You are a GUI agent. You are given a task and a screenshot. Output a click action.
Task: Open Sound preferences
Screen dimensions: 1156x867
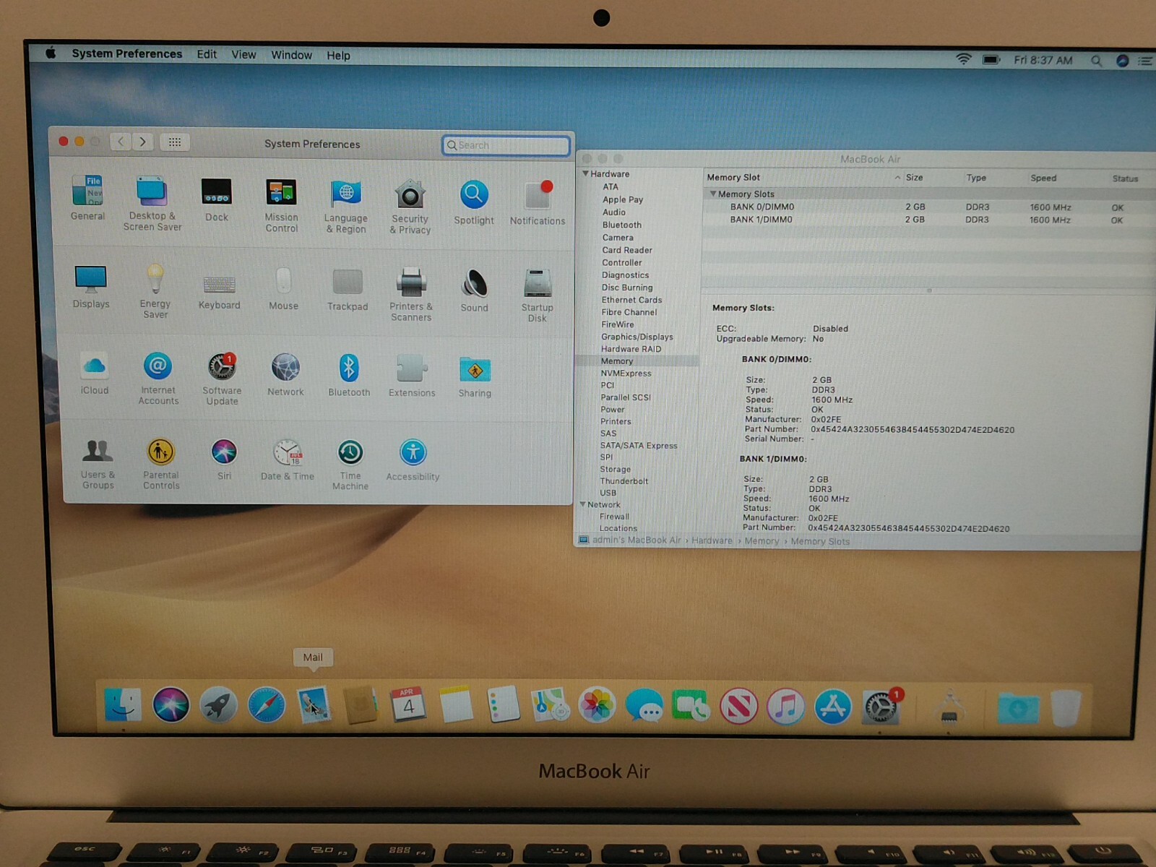475,290
